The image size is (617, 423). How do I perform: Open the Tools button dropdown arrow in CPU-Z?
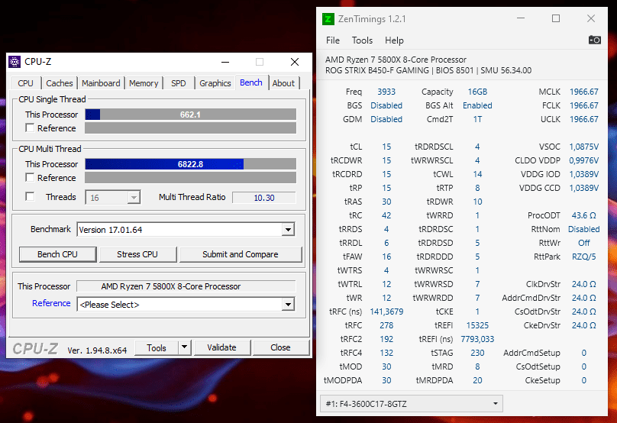tap(184, 347)
